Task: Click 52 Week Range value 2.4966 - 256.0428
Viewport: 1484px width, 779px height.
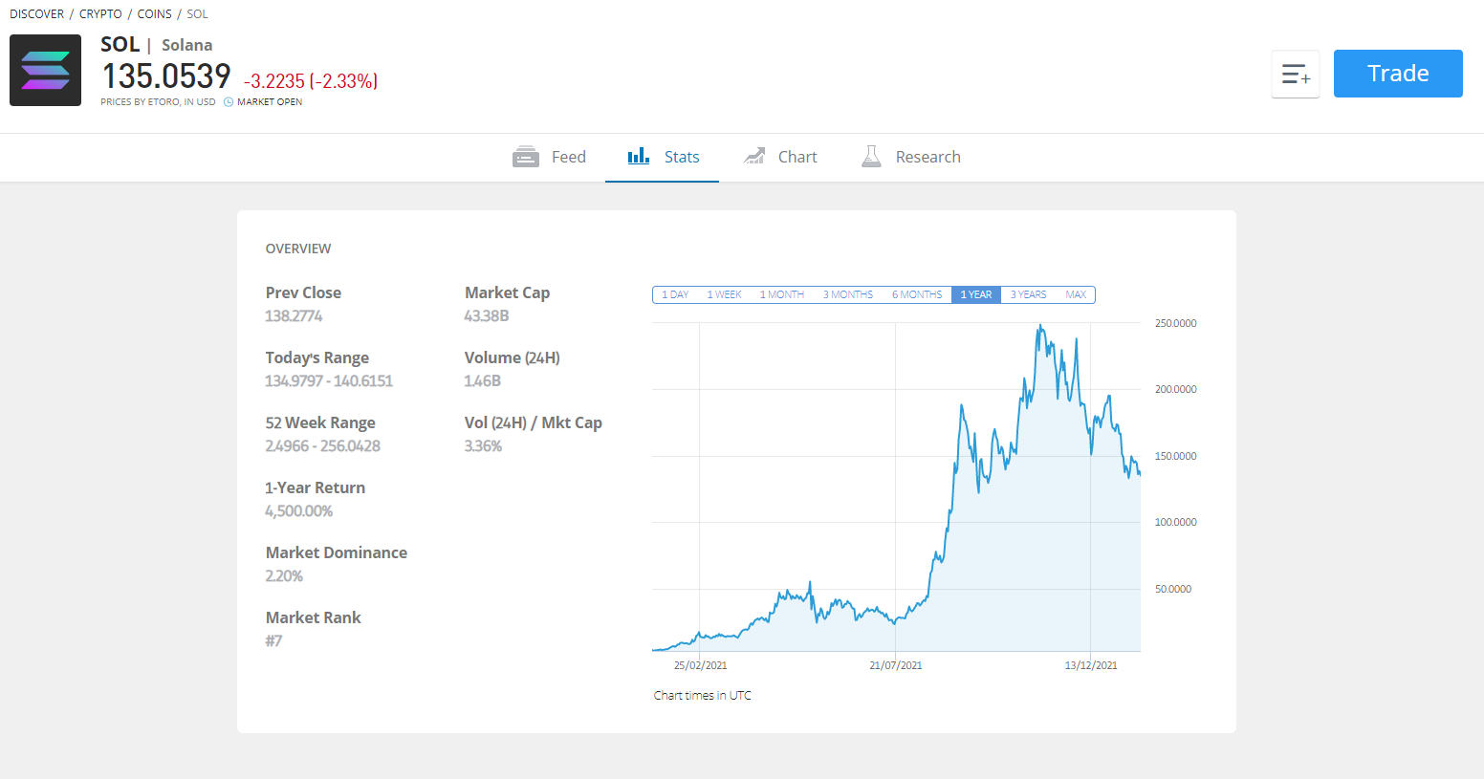Action: 323,446
